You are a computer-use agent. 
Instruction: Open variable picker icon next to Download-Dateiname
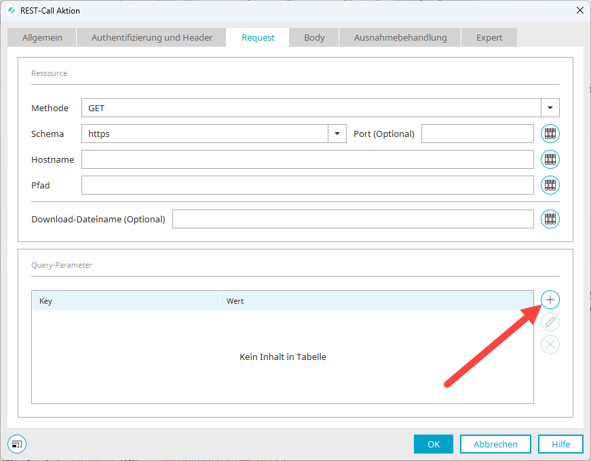pyautogui.click(x=550, y=219)
